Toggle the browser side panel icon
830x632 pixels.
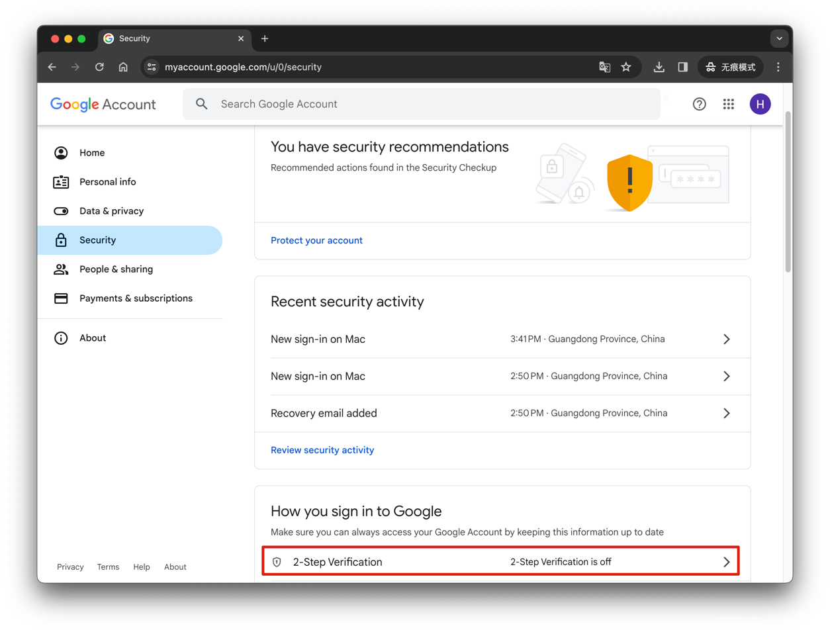click(682, 67)
